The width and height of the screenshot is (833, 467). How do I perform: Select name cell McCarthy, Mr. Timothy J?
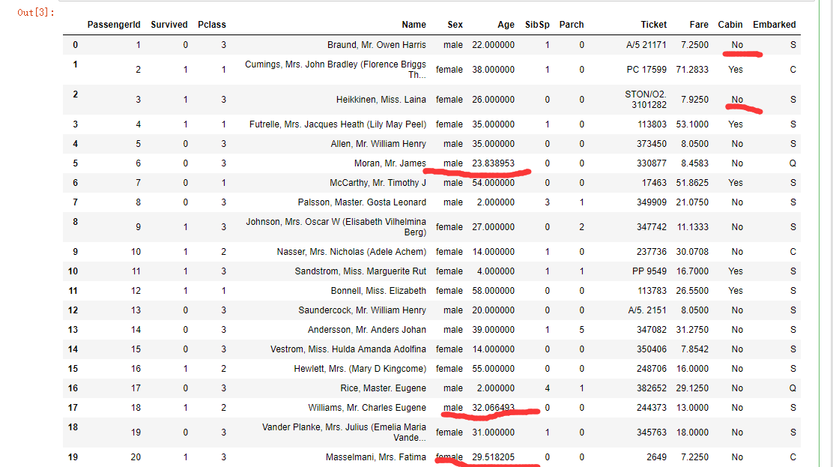tap(378, 182)
